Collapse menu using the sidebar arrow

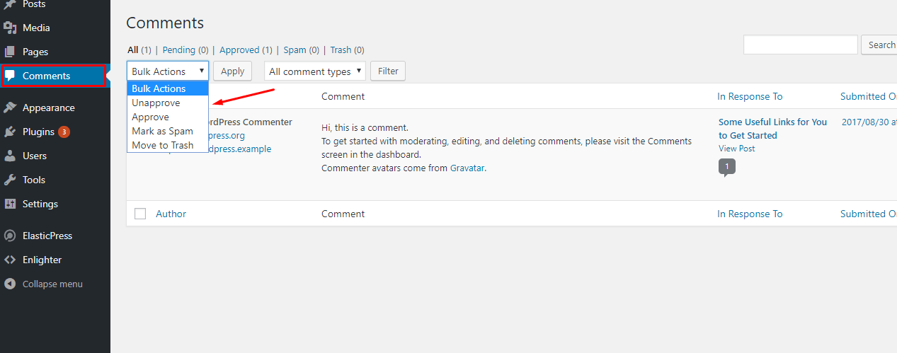(10, 284)
